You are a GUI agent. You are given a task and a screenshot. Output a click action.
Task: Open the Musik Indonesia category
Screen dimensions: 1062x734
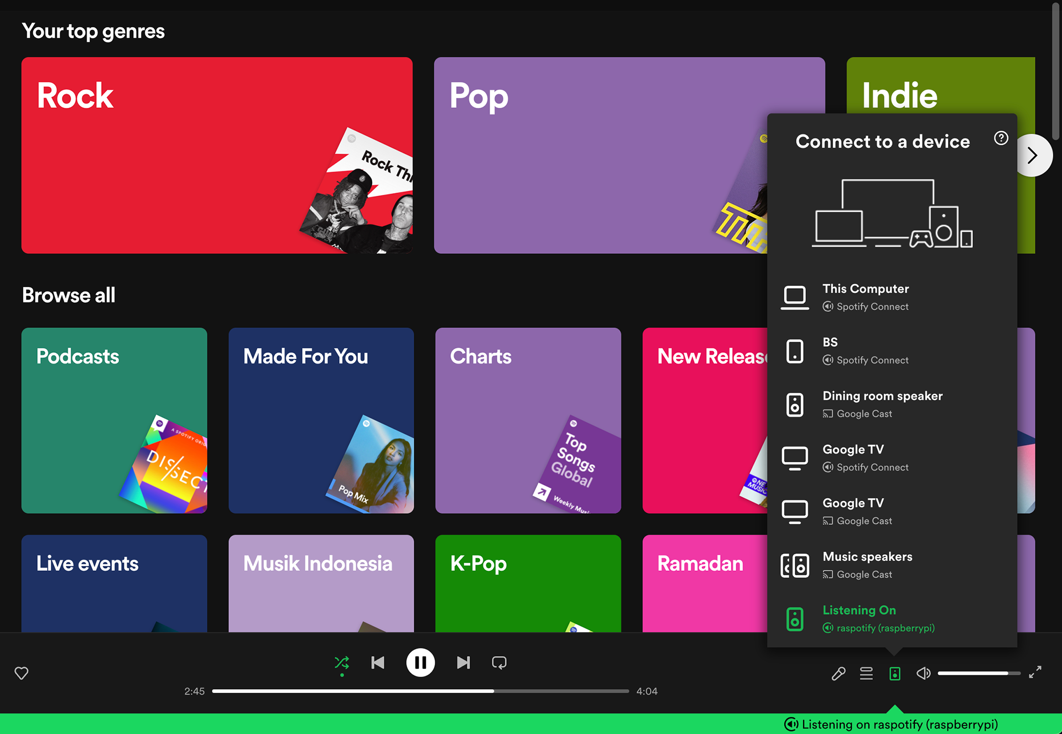coord(321,584)
